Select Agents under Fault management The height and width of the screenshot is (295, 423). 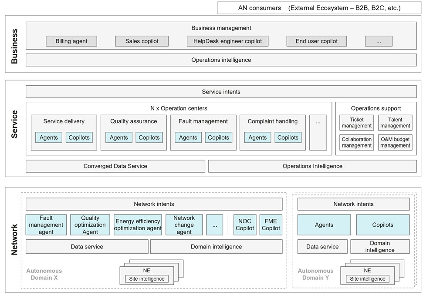pyautogui.click(x=188, y=137)
